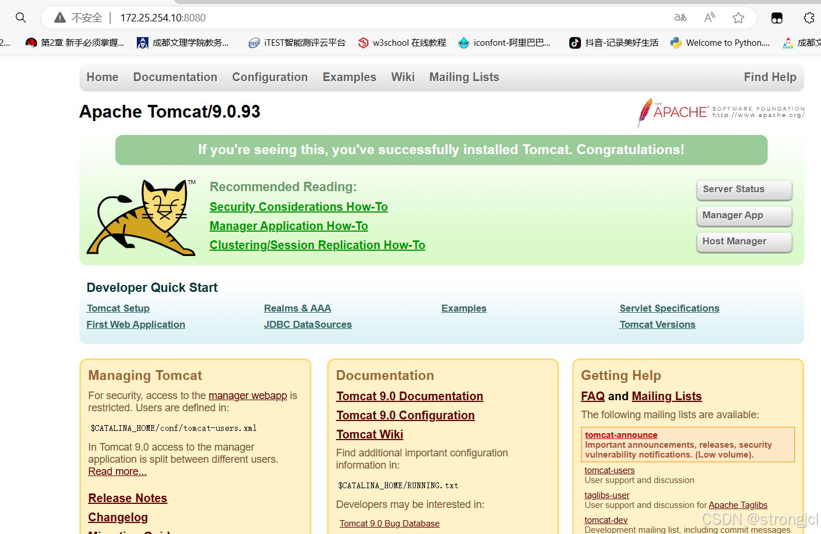Add page to favorites with star icon
Viewport: 821px width, 534px height.
pyautogui.click(x=738, y=17)
